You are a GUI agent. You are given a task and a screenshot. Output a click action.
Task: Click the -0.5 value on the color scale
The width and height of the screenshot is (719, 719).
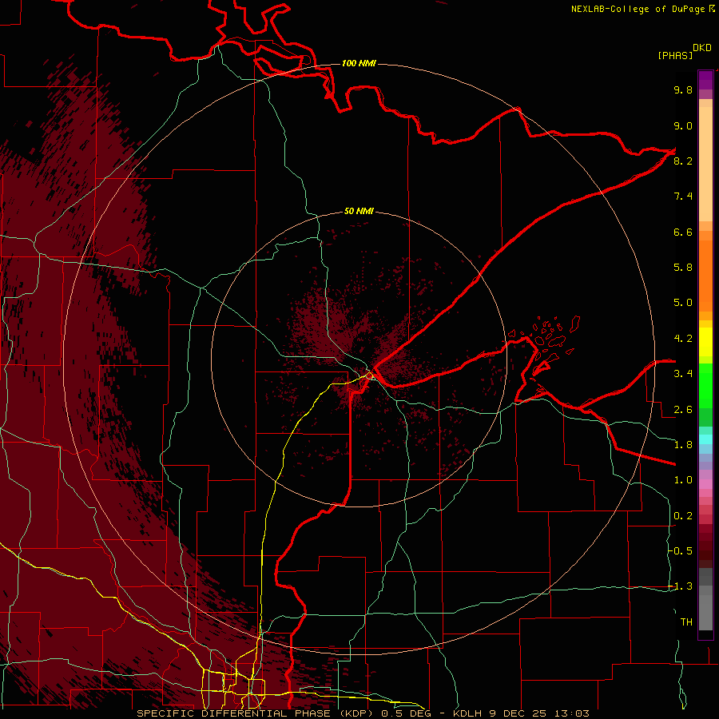point(680,550)
